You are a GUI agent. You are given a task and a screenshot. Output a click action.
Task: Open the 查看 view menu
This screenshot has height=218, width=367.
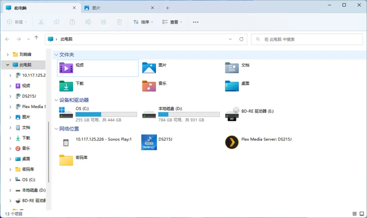coord(172,22)
